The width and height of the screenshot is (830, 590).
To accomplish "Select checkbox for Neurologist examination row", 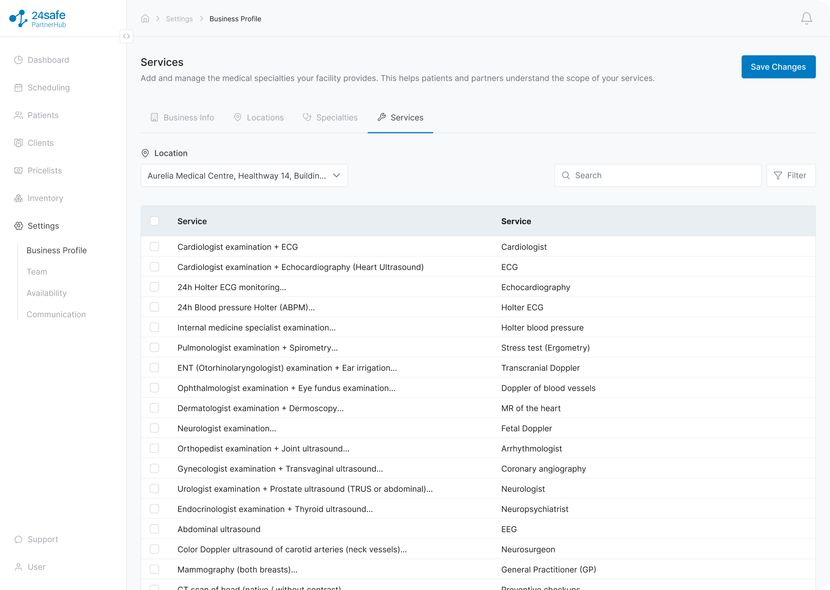I will pyautogui.click(x=155, y=428).
